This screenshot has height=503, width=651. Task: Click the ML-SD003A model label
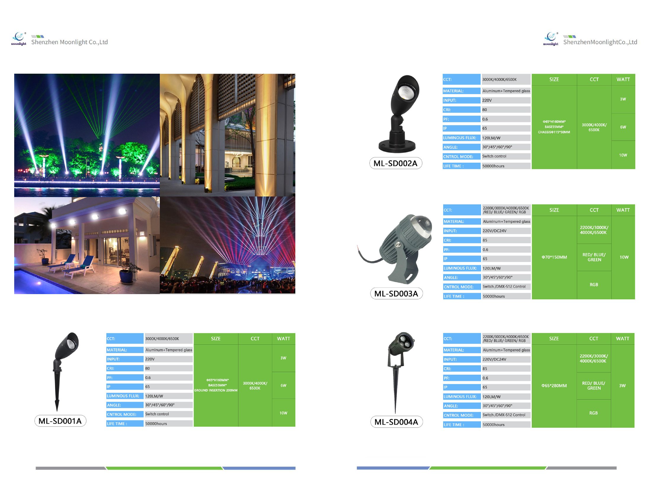point(396,294)
